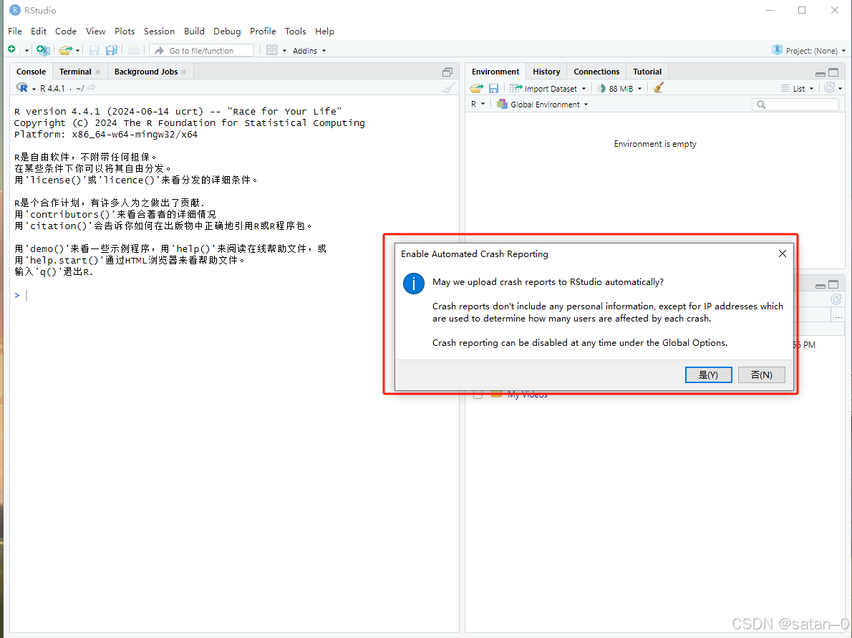Click the 否(N) button in dialog
The image size is (852, 638).
761,375
